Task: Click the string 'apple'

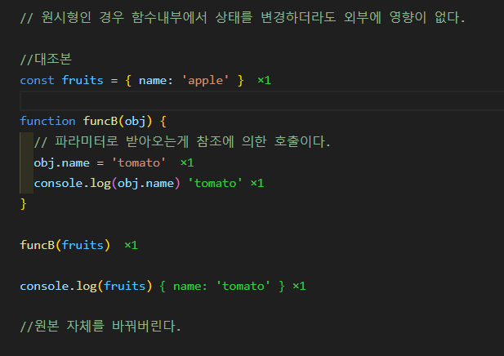Action: (x=205, y=80)
